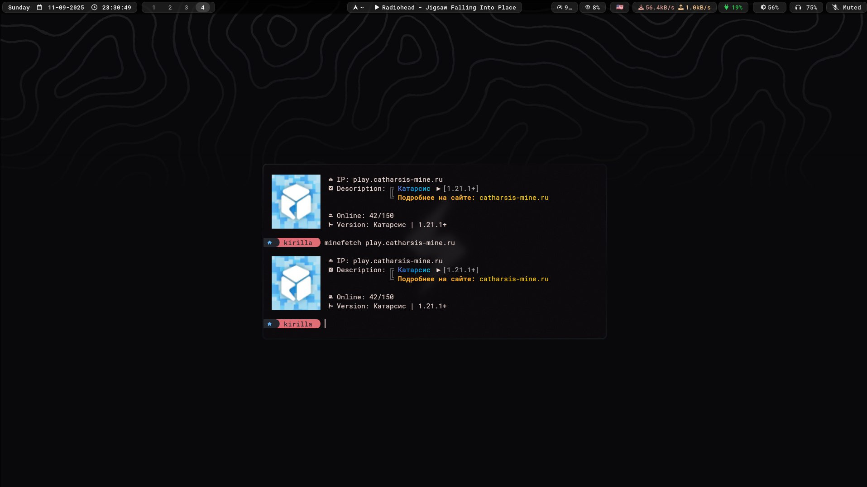Viewport: 867px width, 487px height.
Task: Click the headphones volume 75% module
Action: point(806,7)
